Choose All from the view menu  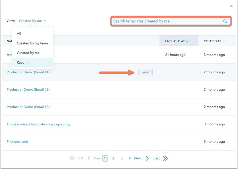click(x=32, y=34)
